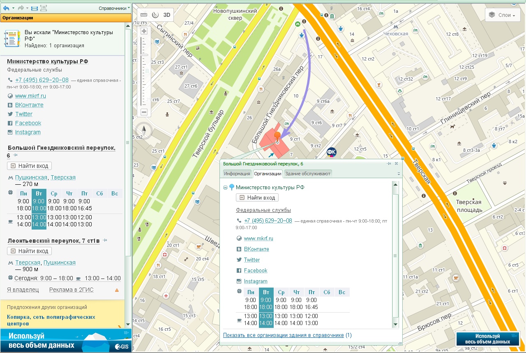Click blue pin beside Министерство культуры РФ in popup
Viewport: 526px width, 353px height.
(x=232, y=188)
